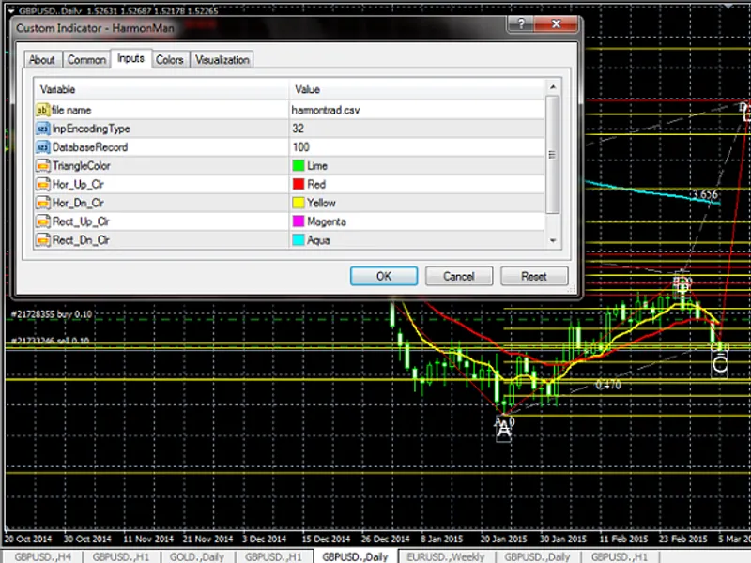
Task: Switch to the Common tab
Action: tap(86, 60)
